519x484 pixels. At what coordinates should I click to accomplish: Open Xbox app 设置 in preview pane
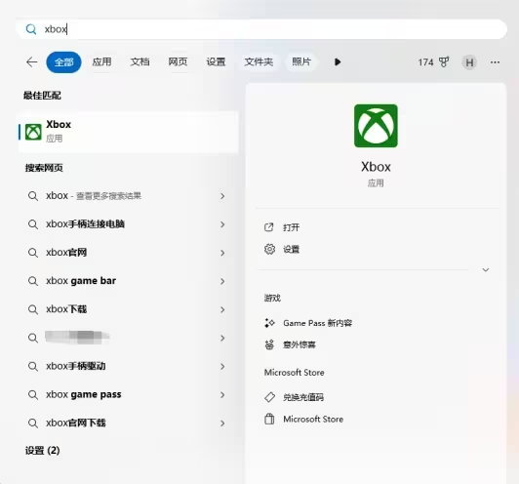coord(292,249)
